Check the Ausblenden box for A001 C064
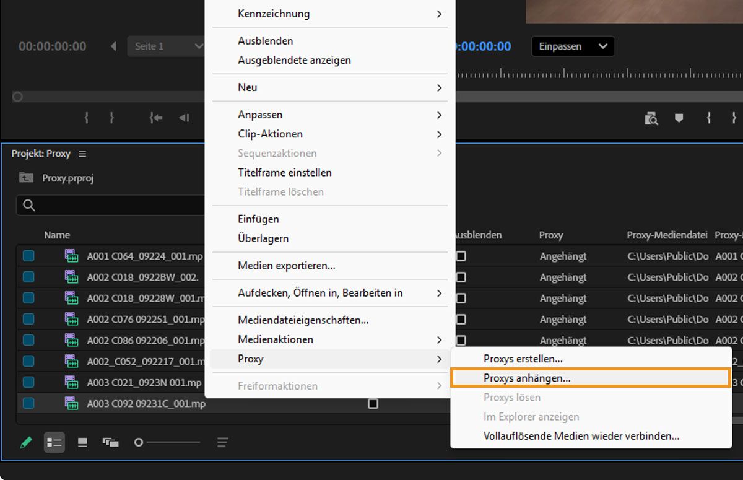743x480 pixels. click(x=461, y=256)
